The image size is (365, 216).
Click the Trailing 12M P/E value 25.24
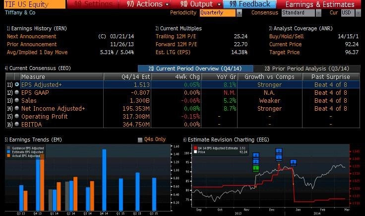click(x=241, y=36)
